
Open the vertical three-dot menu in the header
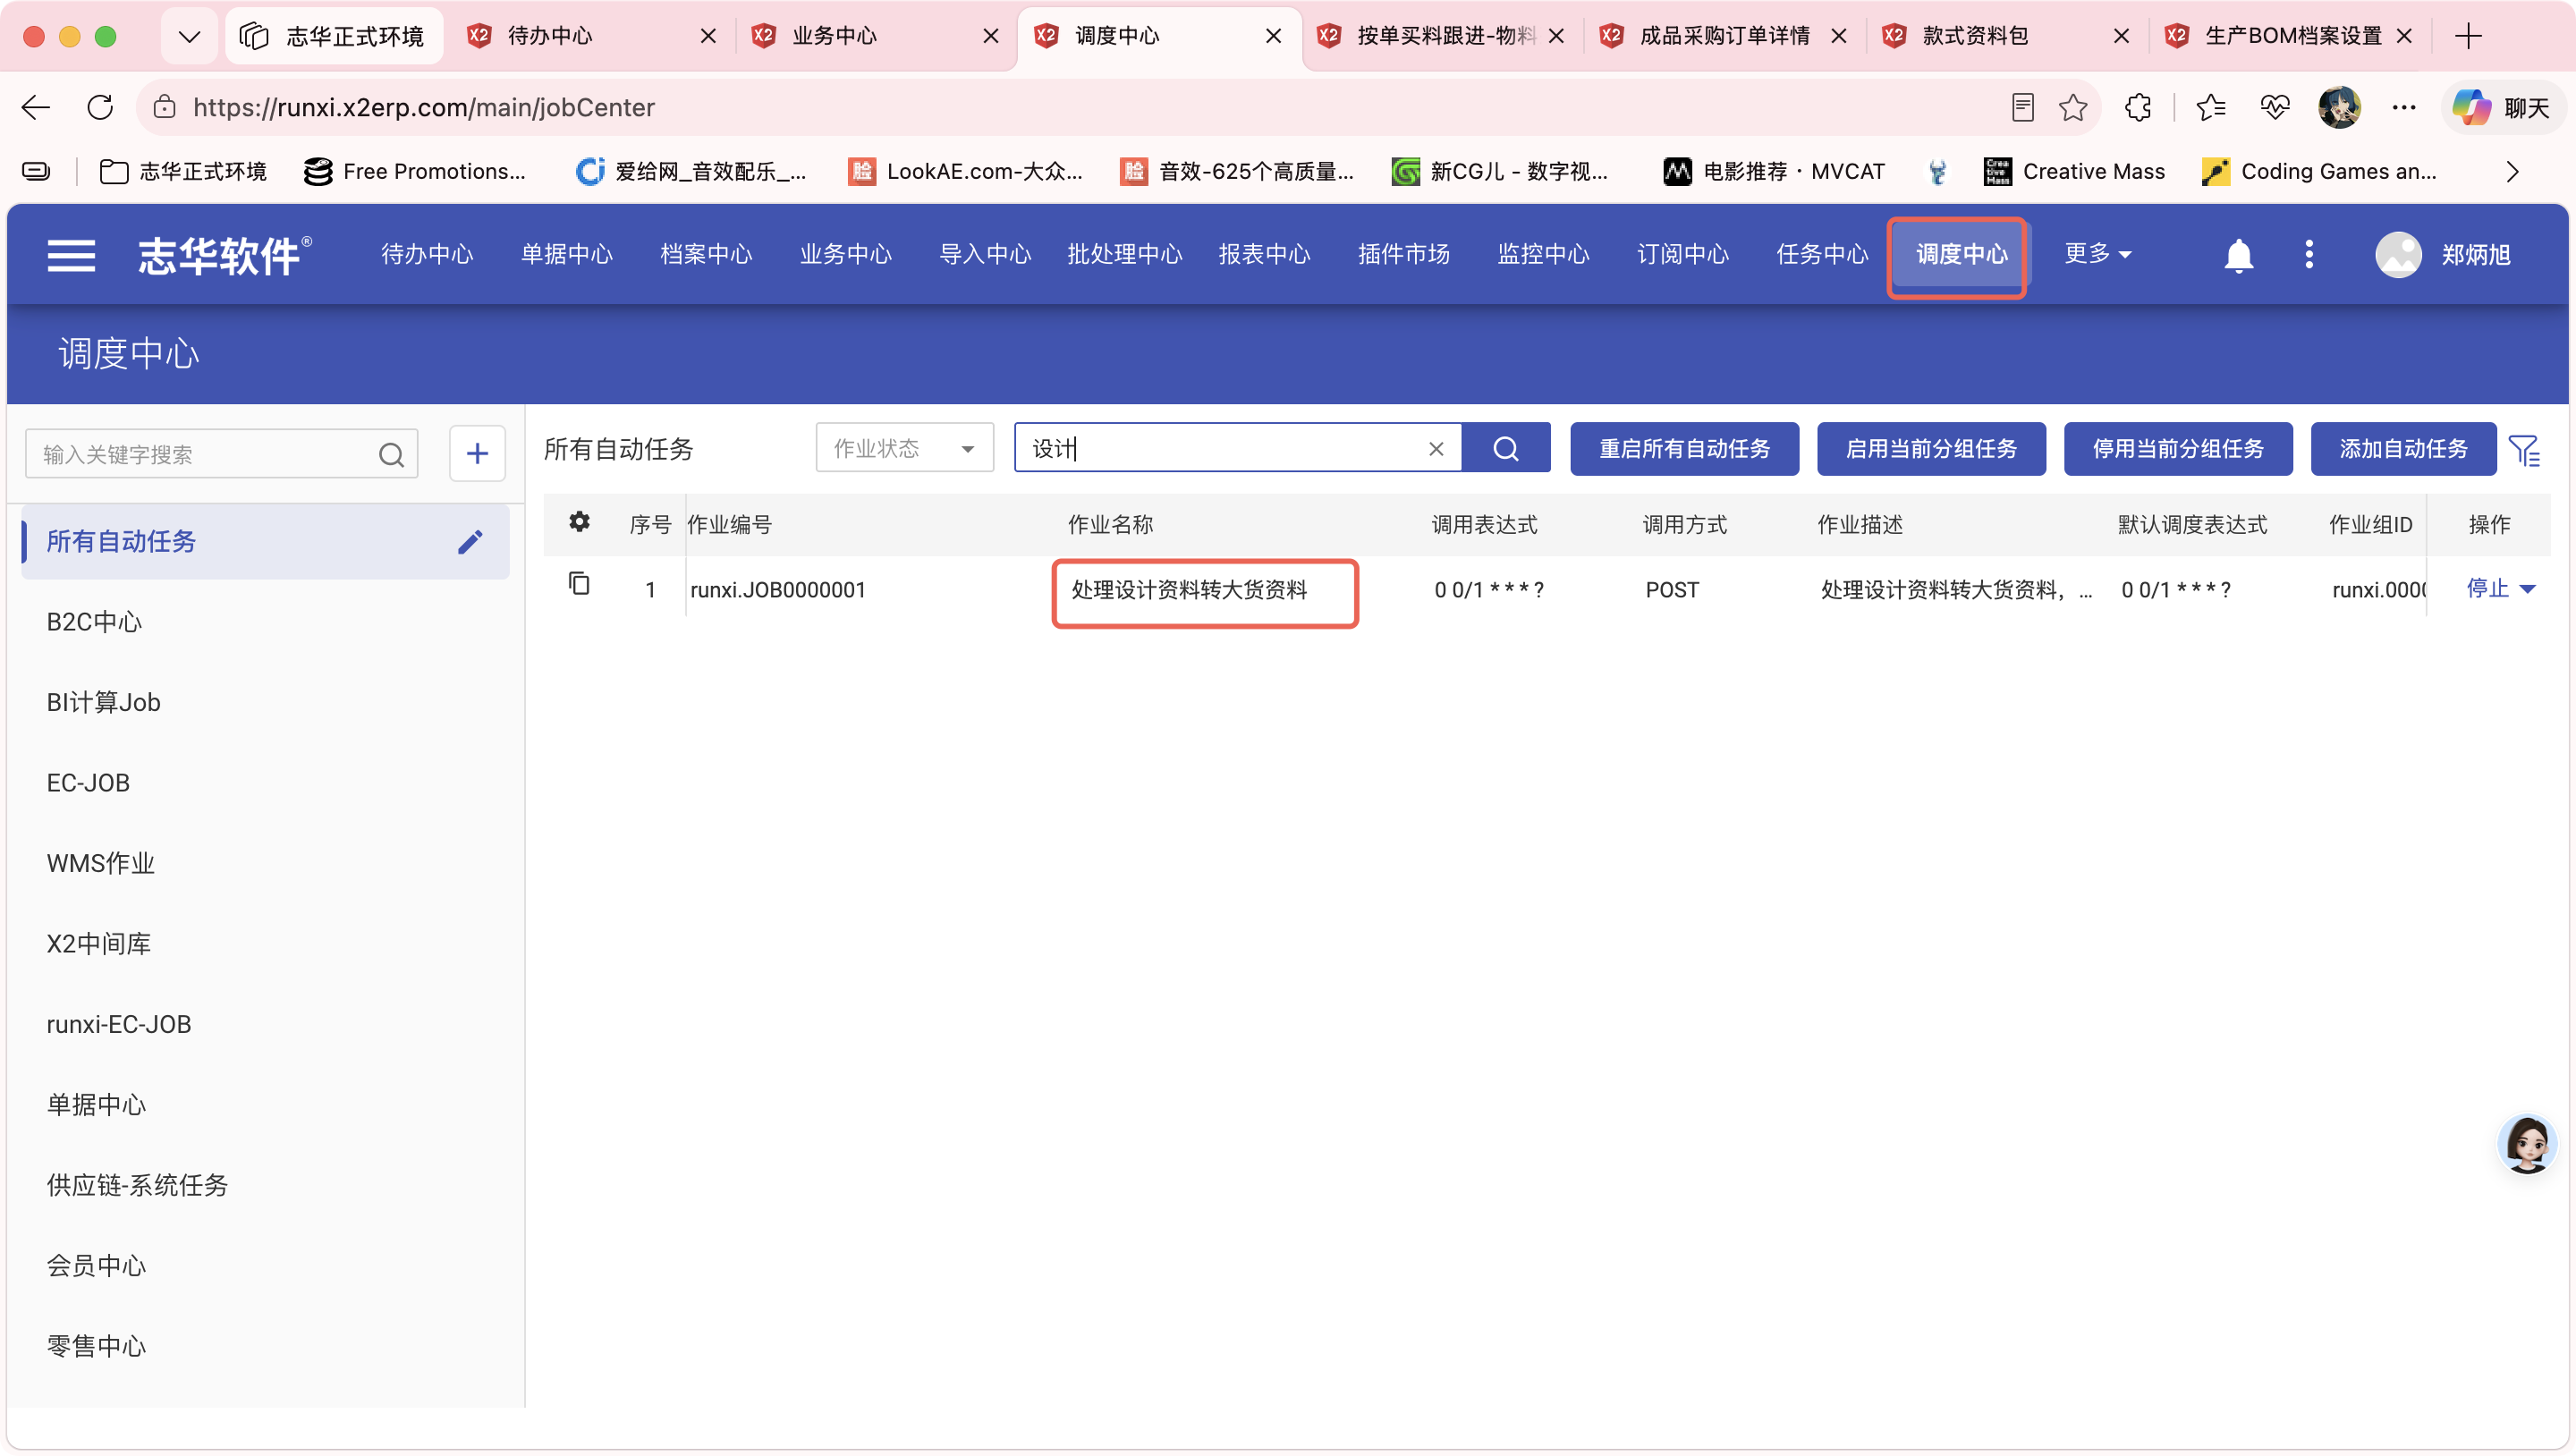point(2308,254)
